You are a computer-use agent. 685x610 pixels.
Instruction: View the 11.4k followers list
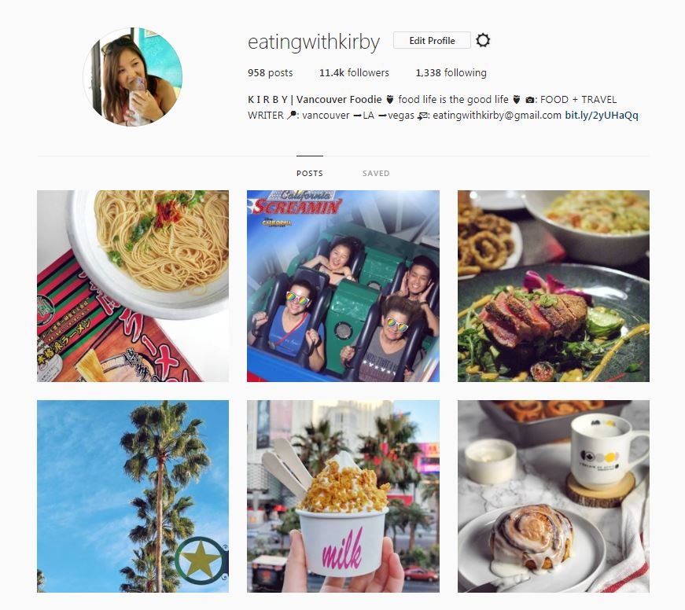coord(354,72)
